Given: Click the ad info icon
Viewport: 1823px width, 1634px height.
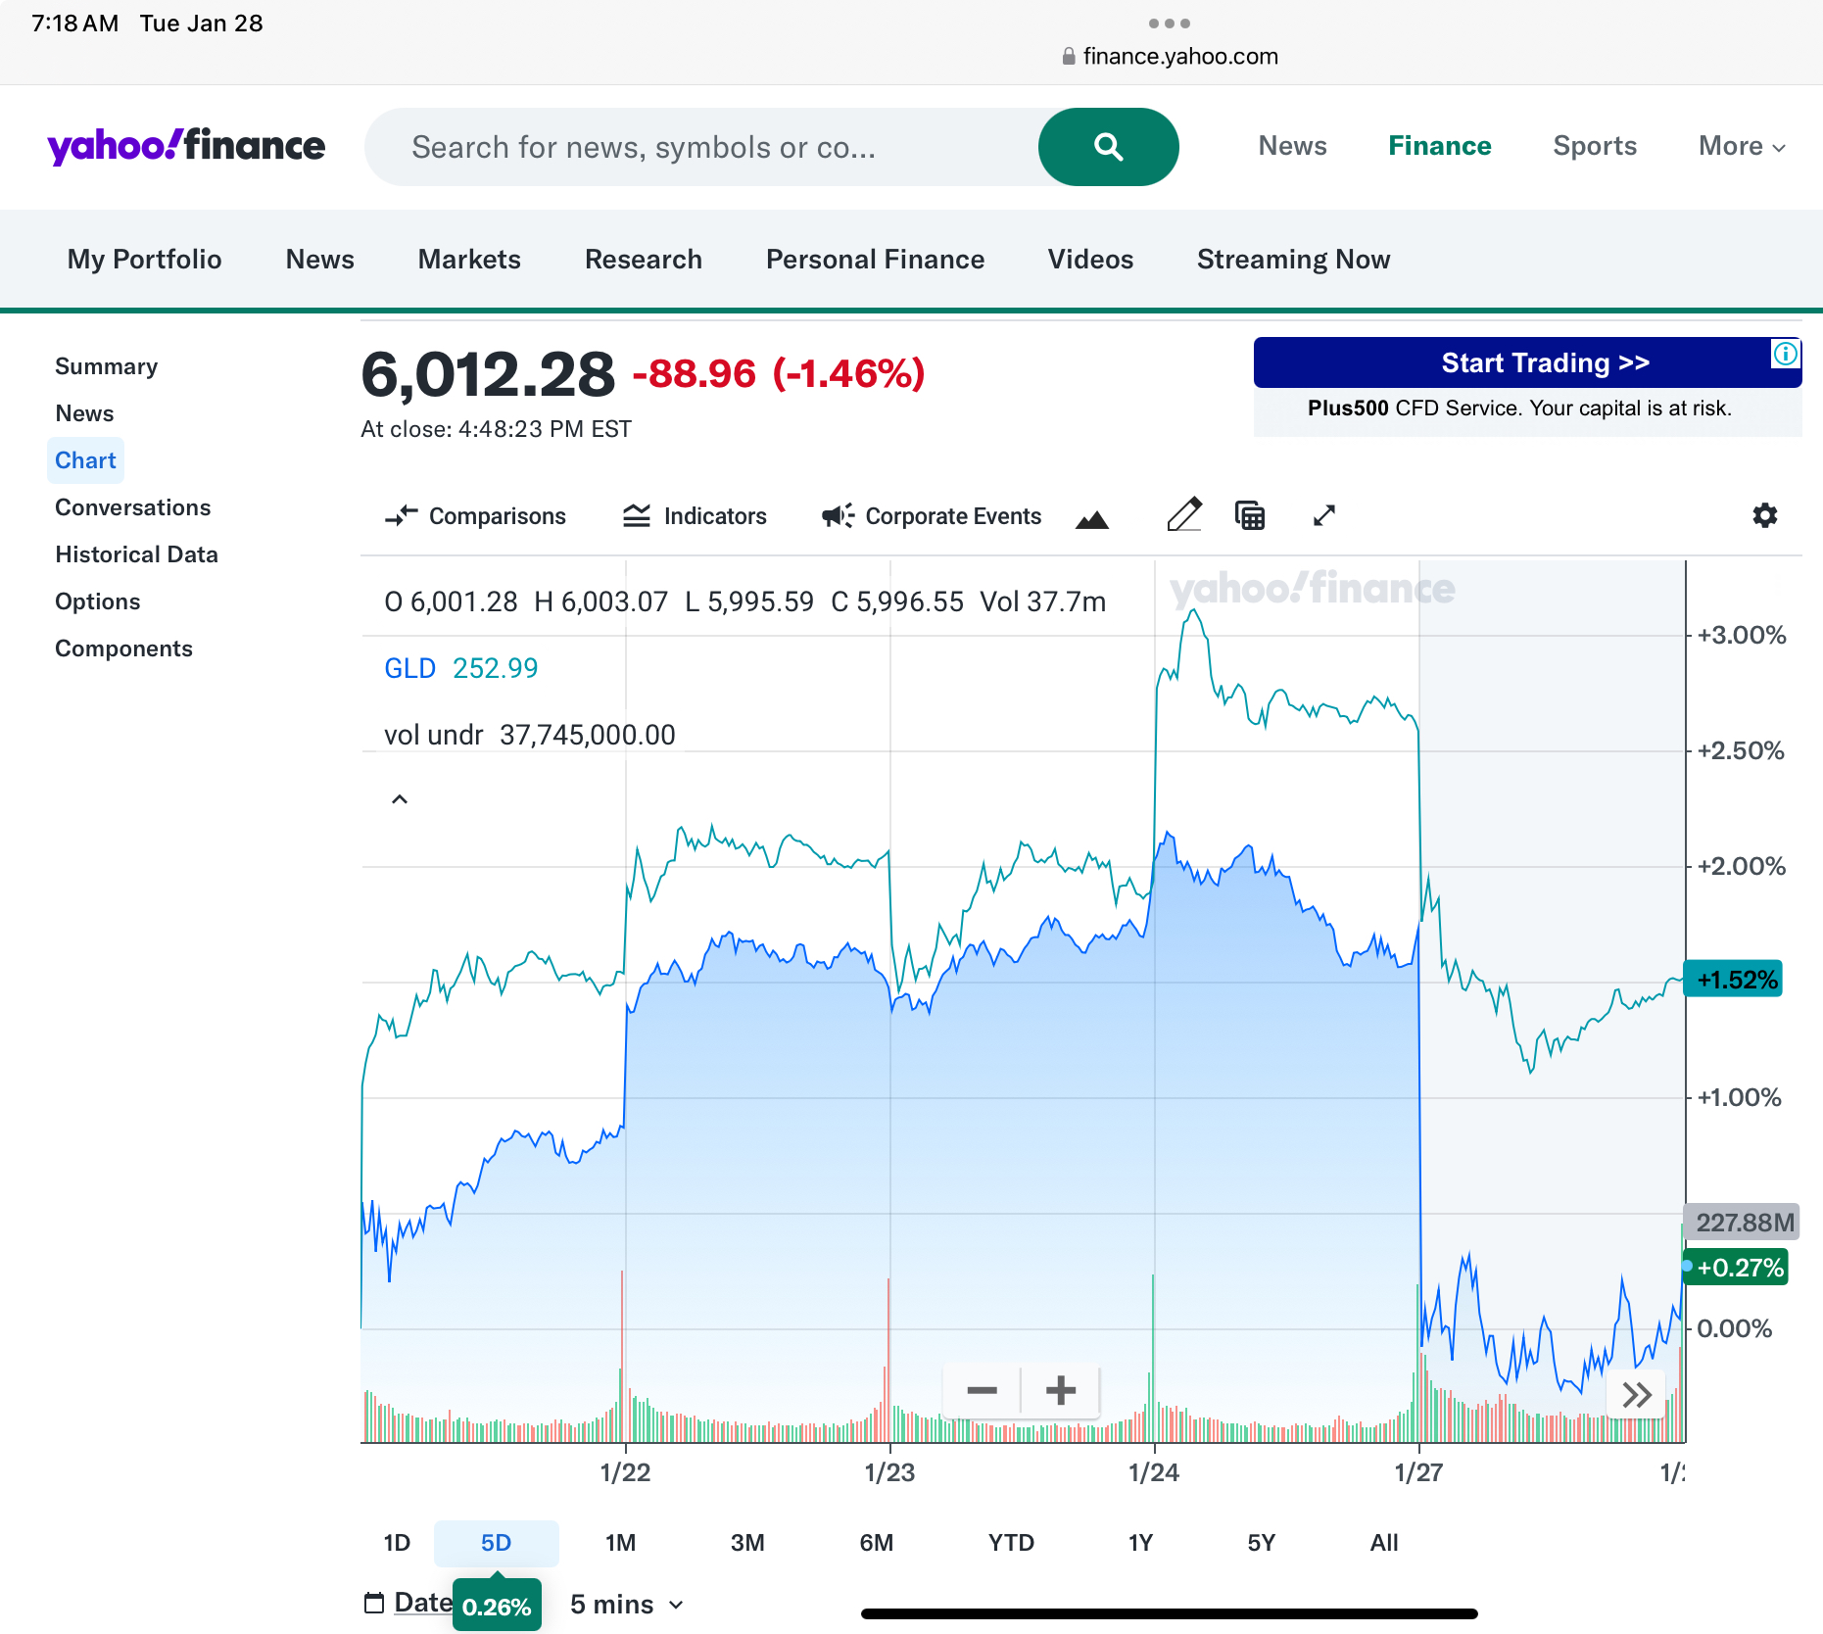Looking at the screenshot, I should 1785,354.
